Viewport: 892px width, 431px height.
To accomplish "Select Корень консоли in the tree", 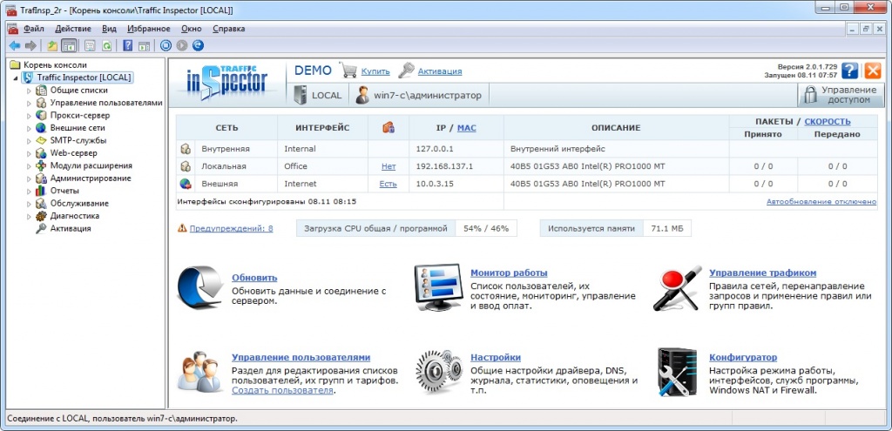I will point(55,64).
